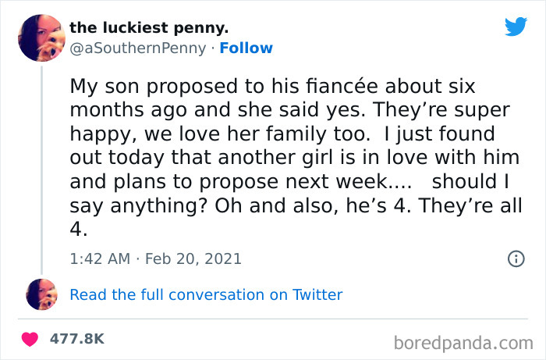This screenshot has height=360, width=546.
Task: Open the large profile avatar photo
Action: pyautogui.click(x=39, y=37)
